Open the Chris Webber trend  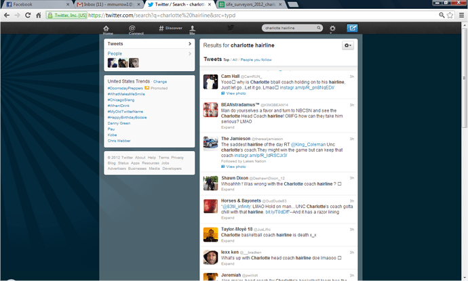[119, 141]
